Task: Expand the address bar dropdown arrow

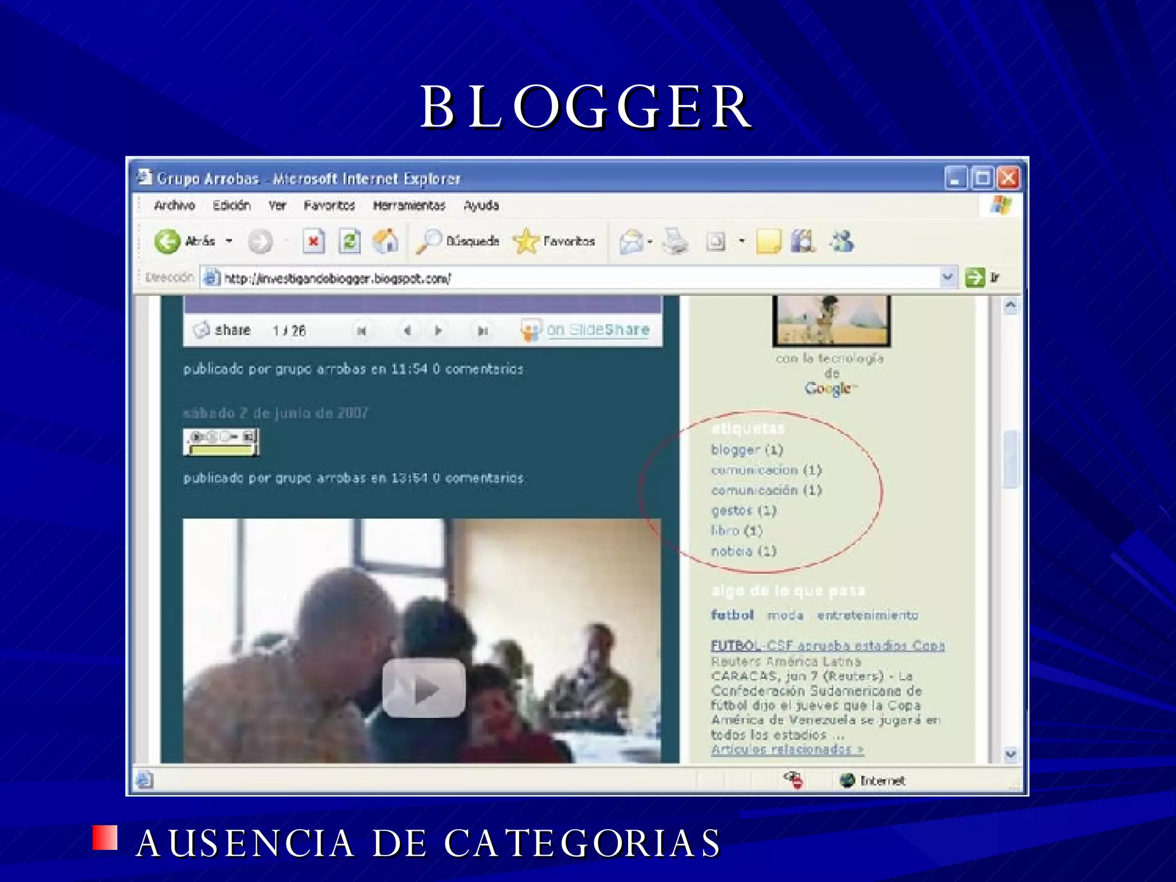Action: click(947, 277)
